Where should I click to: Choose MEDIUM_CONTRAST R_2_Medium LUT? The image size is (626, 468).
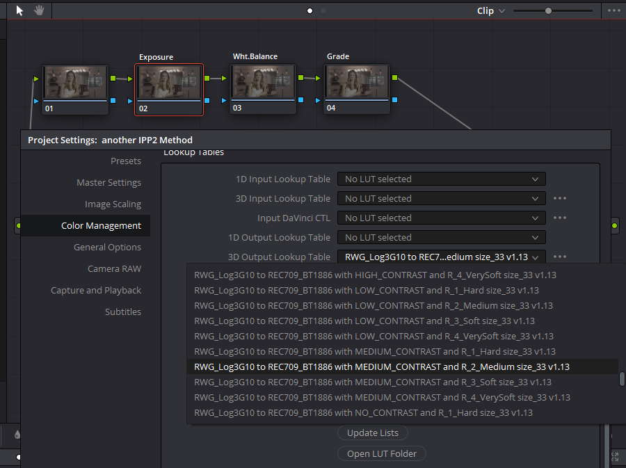point(403,366)
